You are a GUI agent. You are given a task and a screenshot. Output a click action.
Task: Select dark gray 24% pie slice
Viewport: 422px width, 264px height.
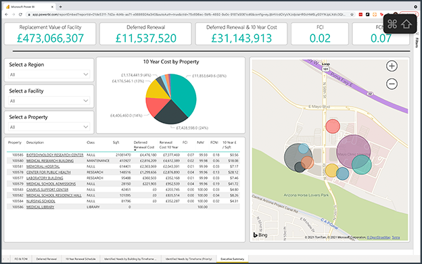point(170,113)
